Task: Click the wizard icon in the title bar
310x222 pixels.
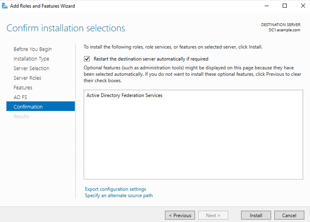Action: tap(5, 6)
